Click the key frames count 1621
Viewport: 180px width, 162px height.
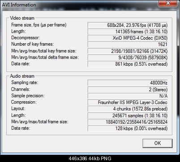(128, 44)
